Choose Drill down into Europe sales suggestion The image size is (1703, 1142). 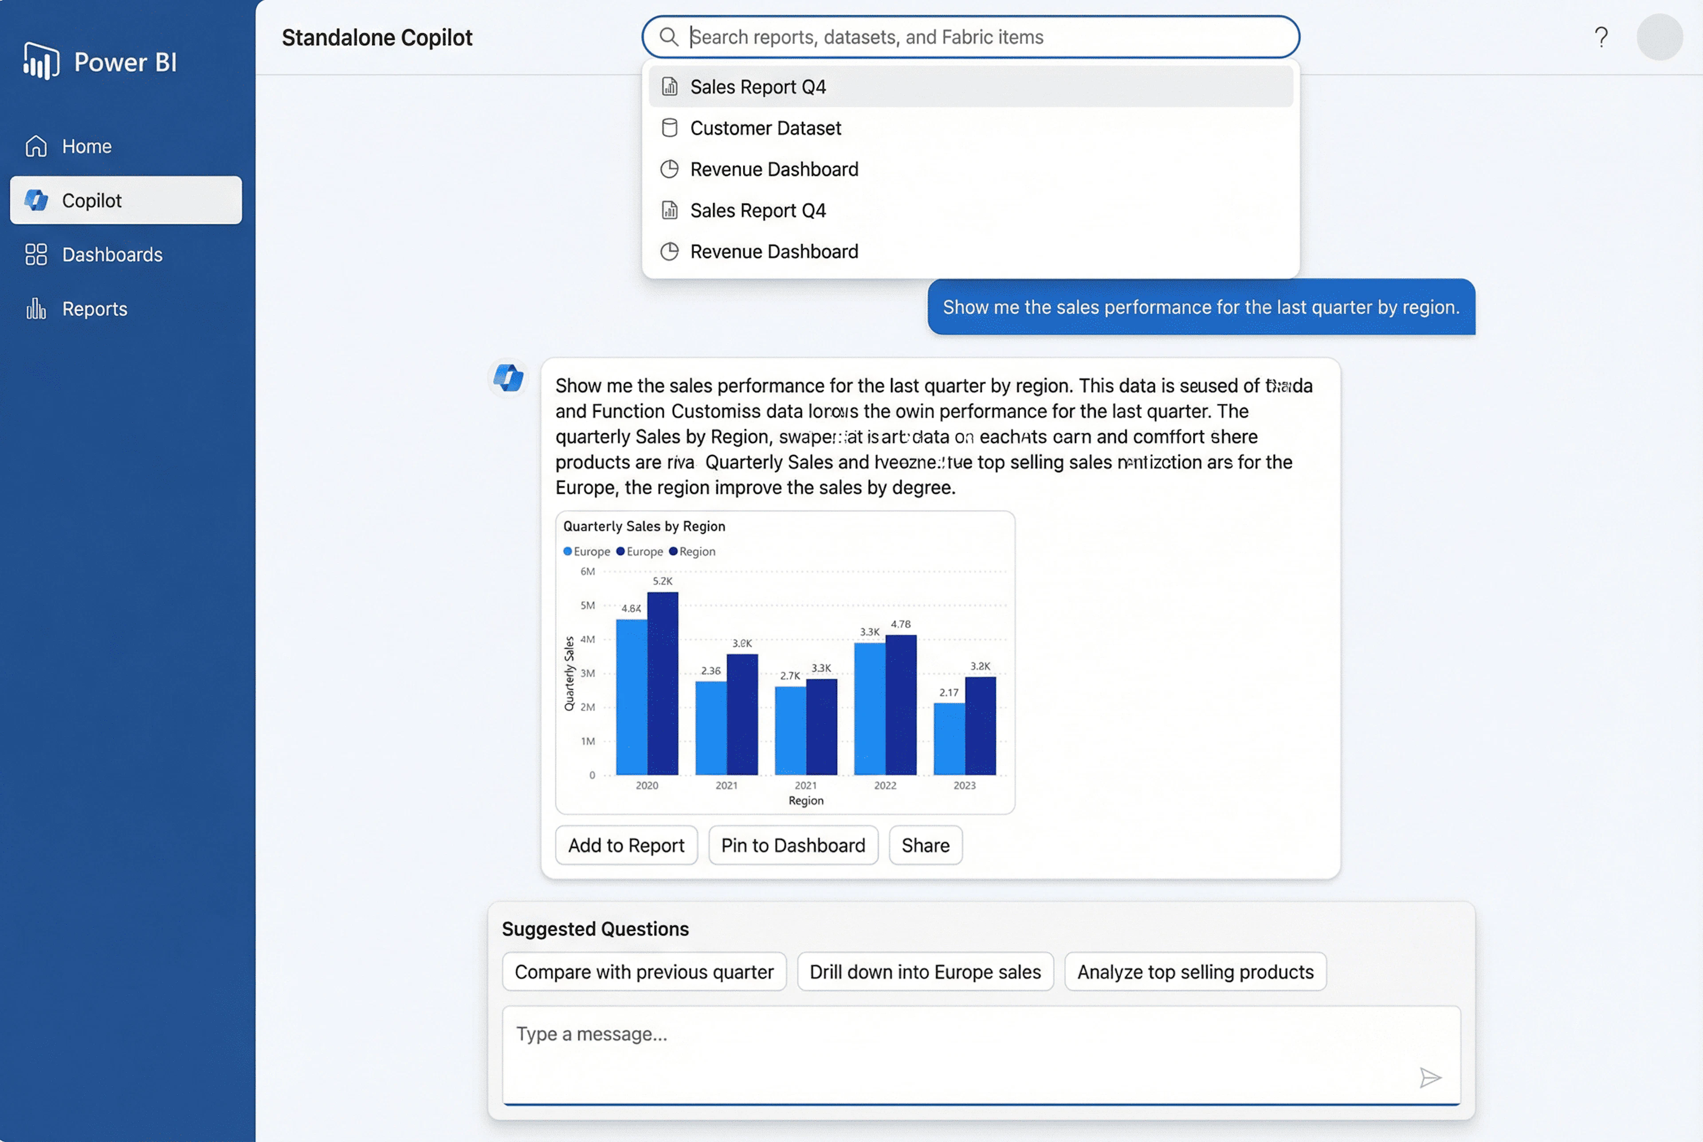tap(924, 972)
